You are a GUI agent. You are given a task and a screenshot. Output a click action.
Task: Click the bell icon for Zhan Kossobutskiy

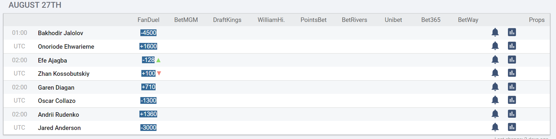click(495, 73)
